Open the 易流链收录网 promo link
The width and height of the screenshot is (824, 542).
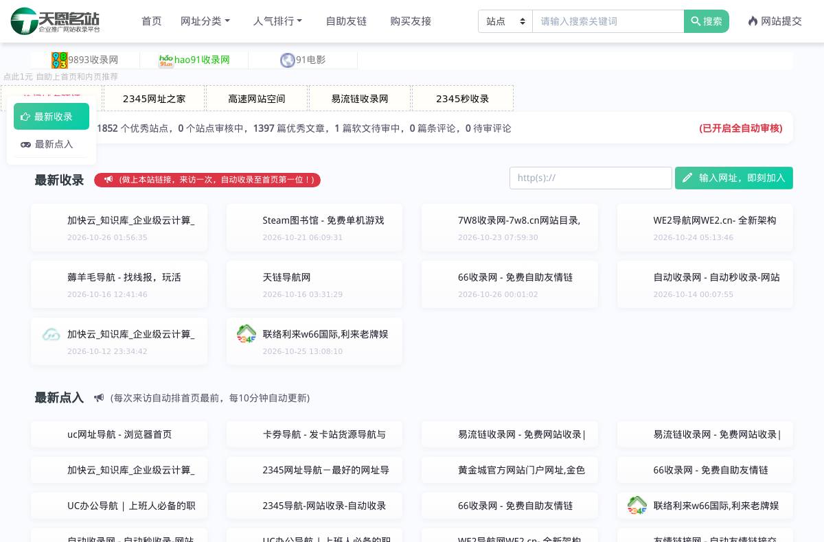click(360, 98)
